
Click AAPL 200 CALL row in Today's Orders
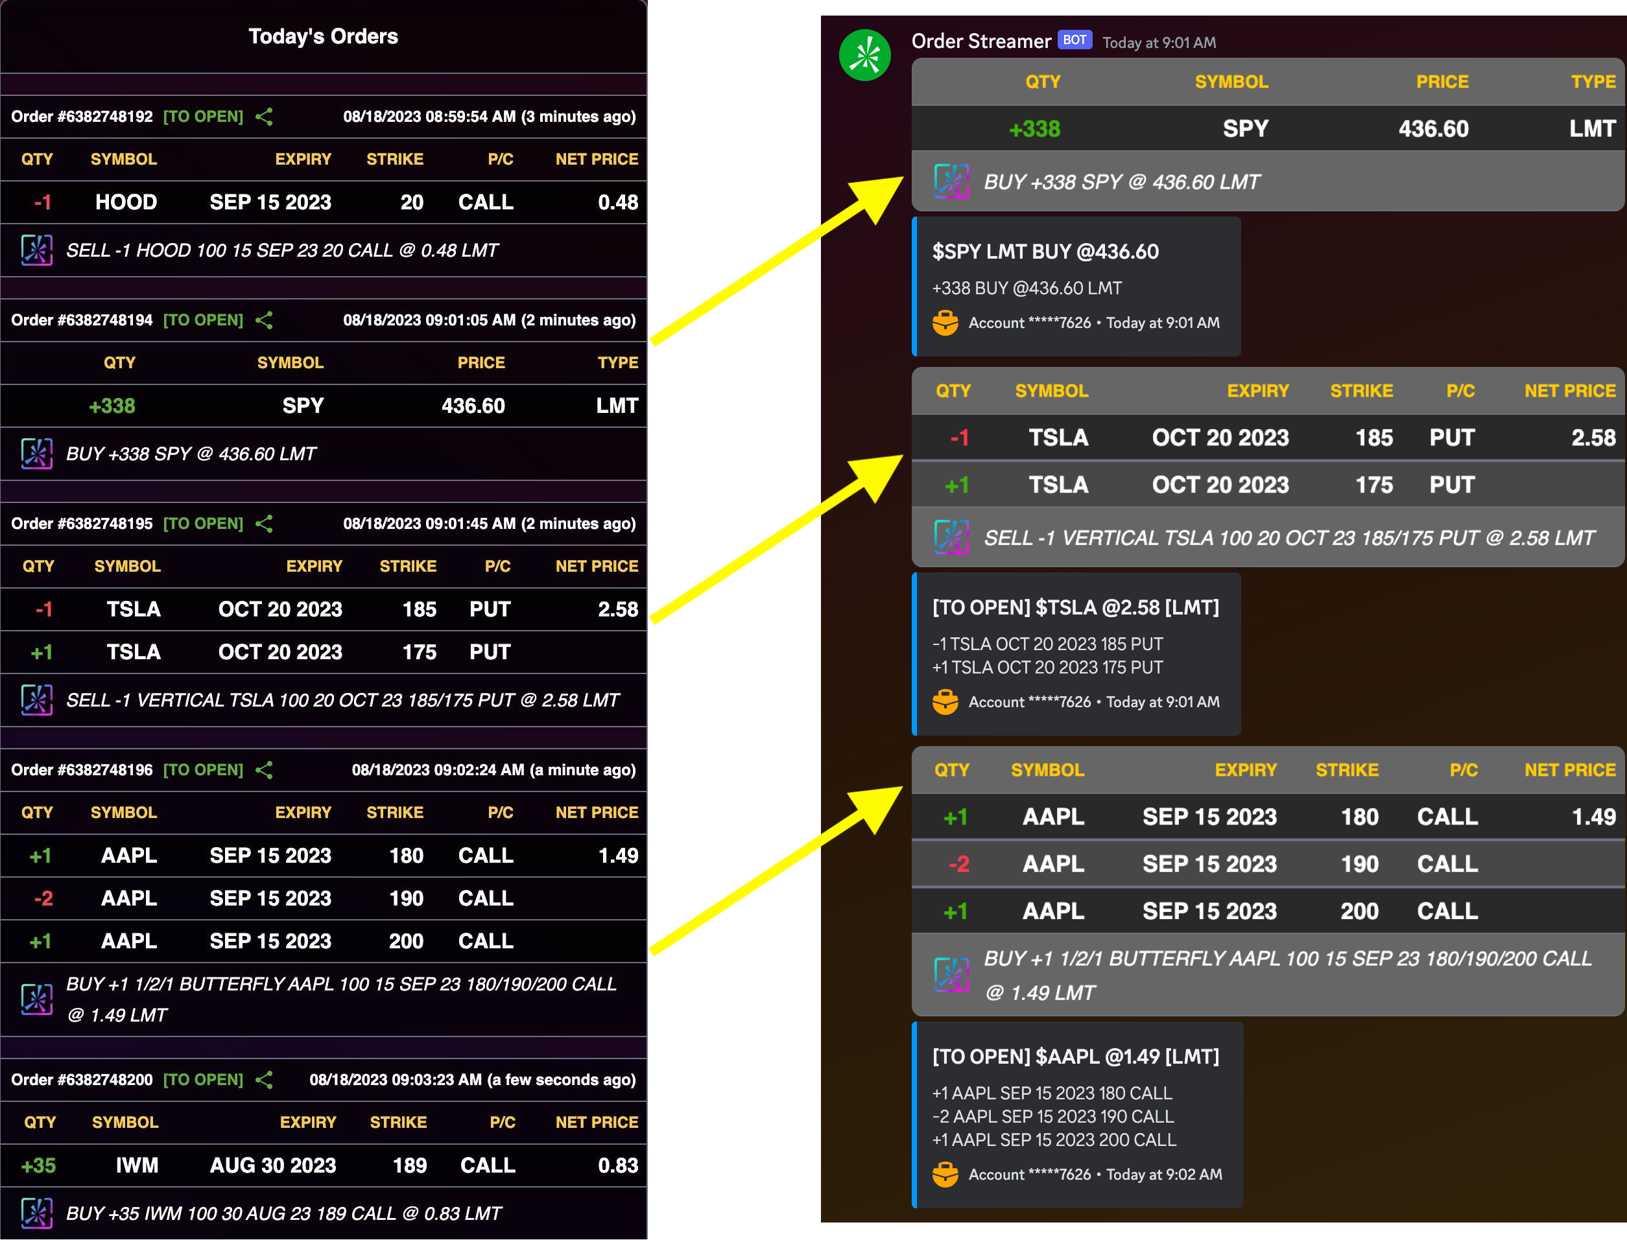tap(324, 942)
